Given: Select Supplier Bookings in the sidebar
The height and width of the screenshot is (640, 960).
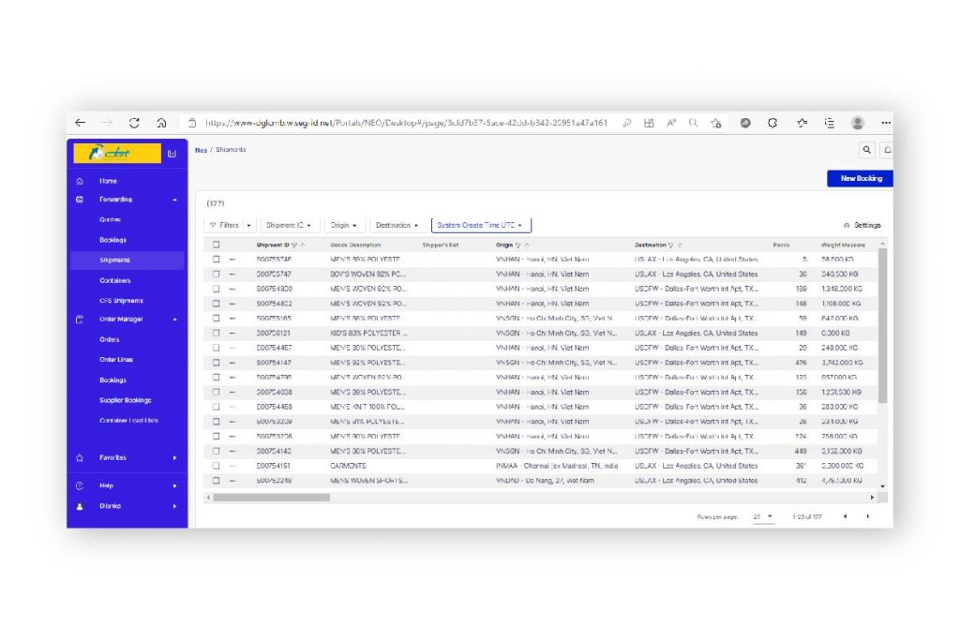Looking at the screenshot, I should pos(125,400).
